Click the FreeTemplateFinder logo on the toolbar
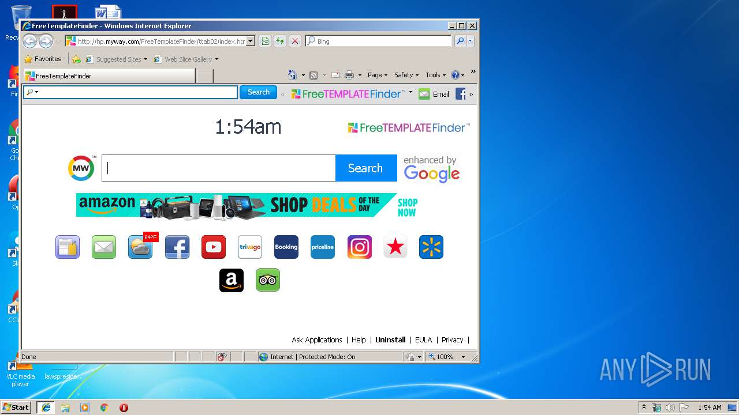The width and height of the screenshot is (739, 415). (x=348, y=94)
